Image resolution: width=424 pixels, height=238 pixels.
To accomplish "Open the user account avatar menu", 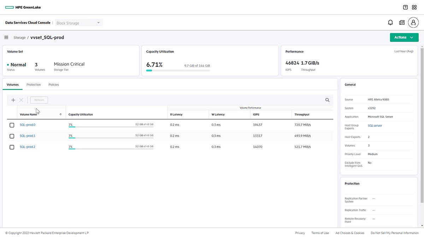I will 413,22.
